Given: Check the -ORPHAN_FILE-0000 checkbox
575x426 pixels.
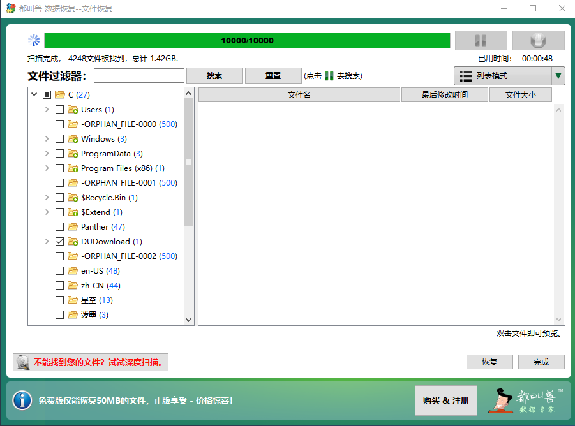Looking at the screenshot, I should (59, 124).
